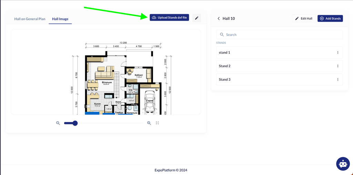Click the zoom in magnifier icon
The image size is (353, 175).
click(x=149, y=123)
